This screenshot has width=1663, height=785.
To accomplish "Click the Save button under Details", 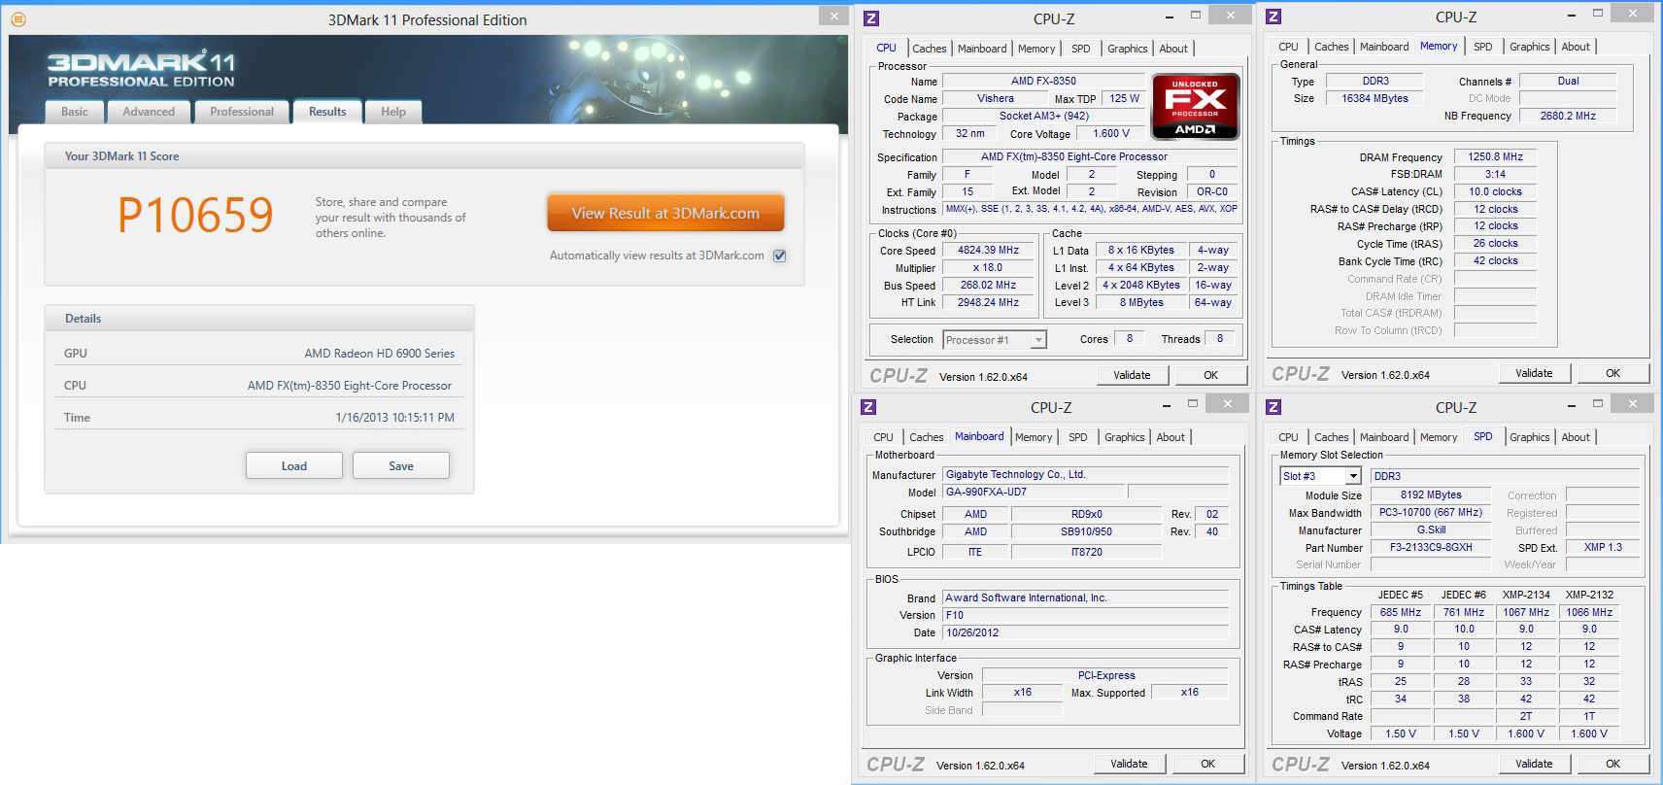I will [x=401, y=466].
